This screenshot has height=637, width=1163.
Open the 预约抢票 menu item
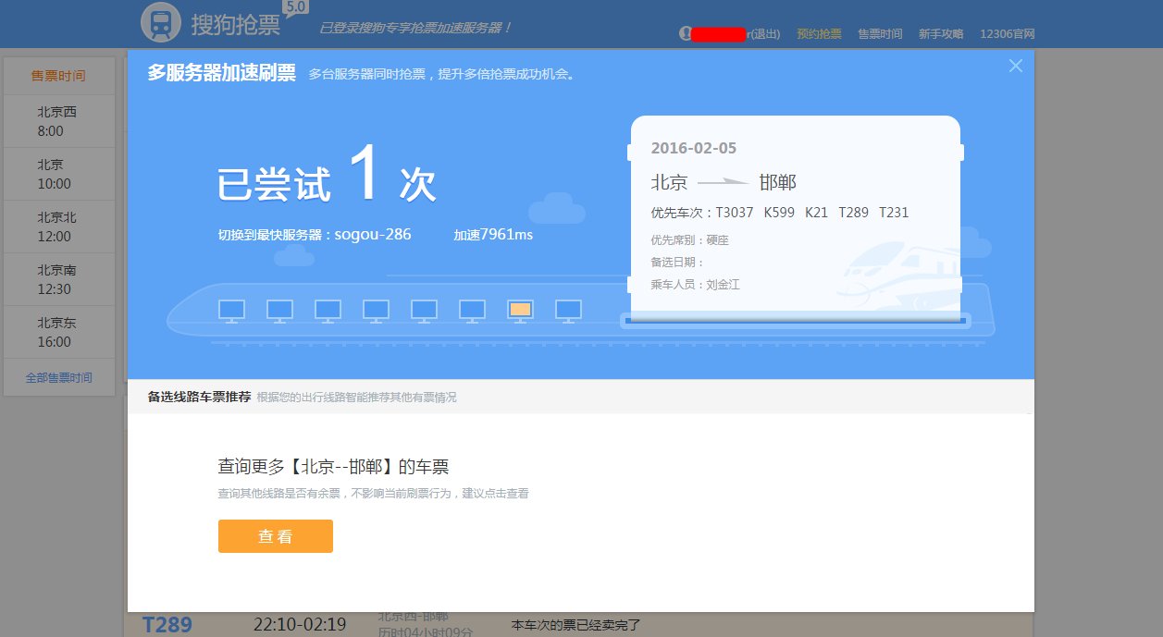818,31
